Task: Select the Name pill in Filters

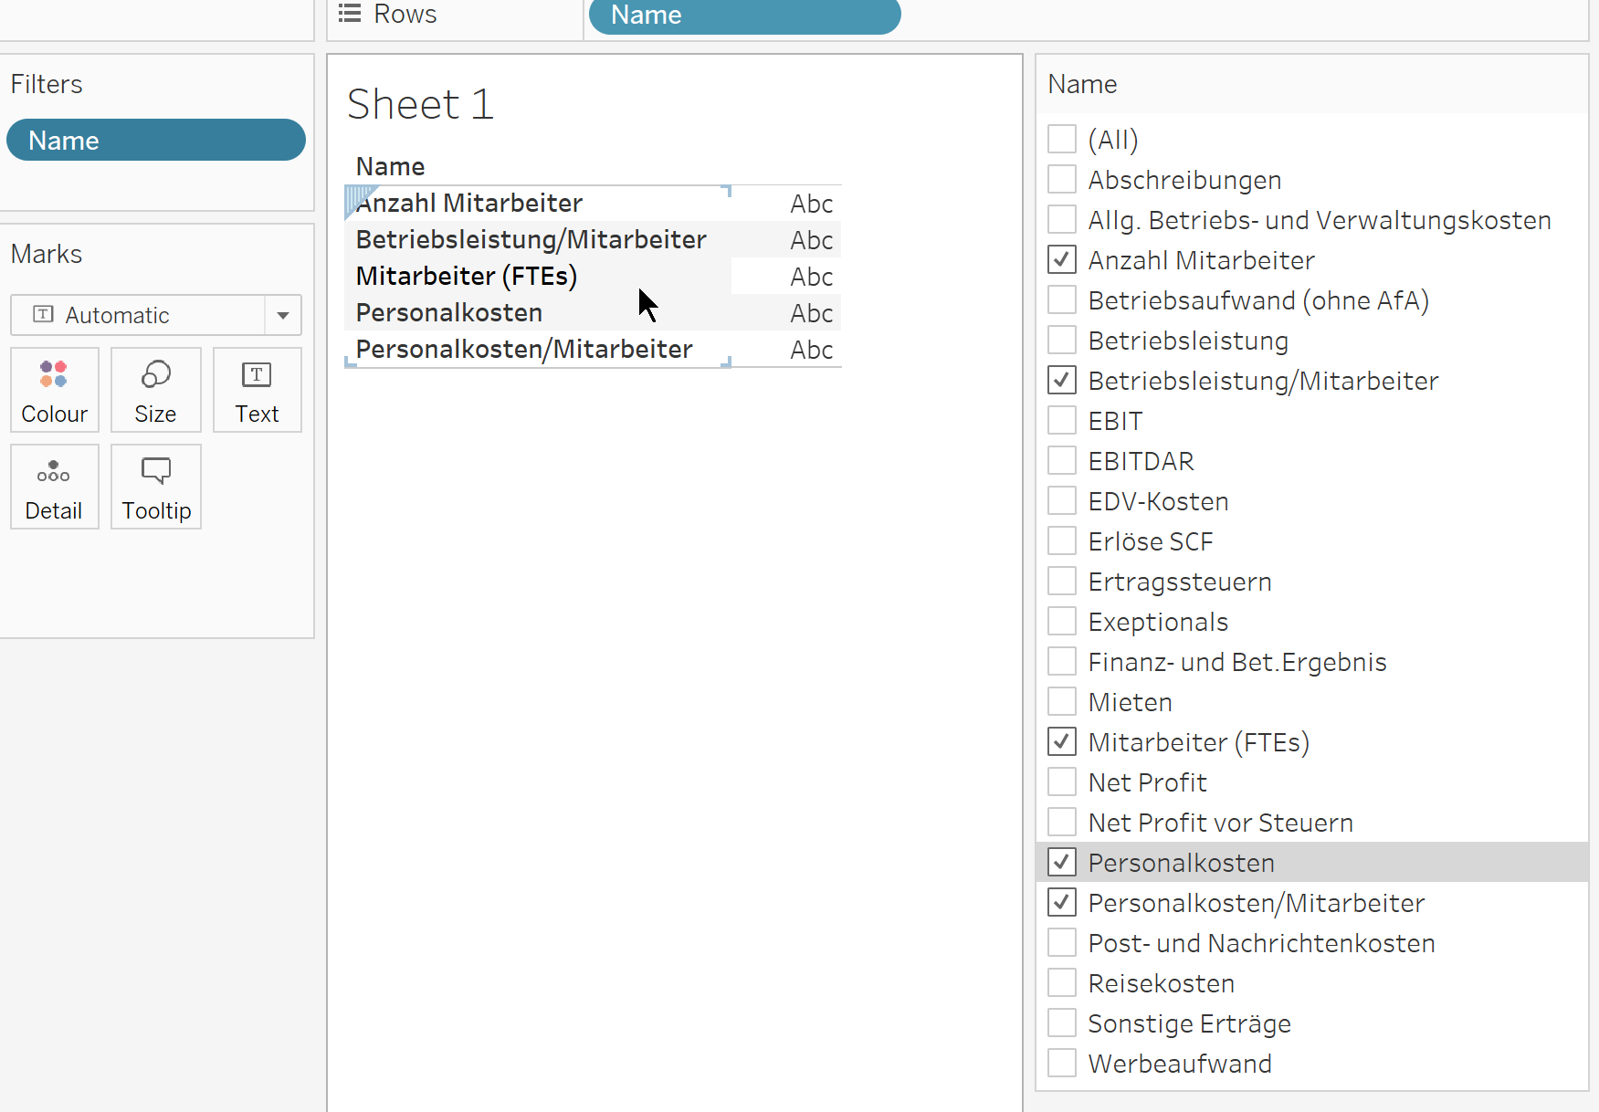Action: coord(155,141)
